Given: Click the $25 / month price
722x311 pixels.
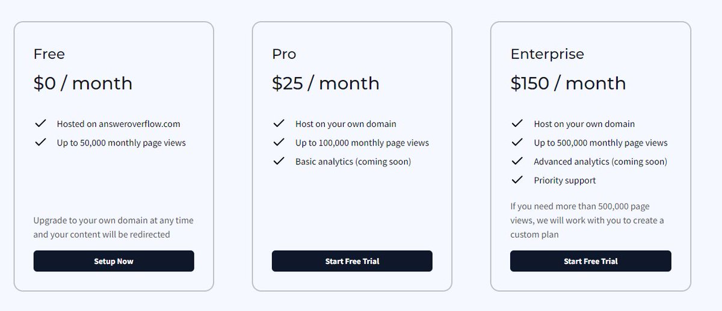Looking at the screenshot, I should coord(326,83).
